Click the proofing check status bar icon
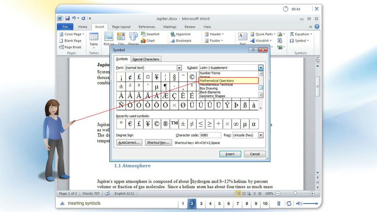 [x=107, y=193]
